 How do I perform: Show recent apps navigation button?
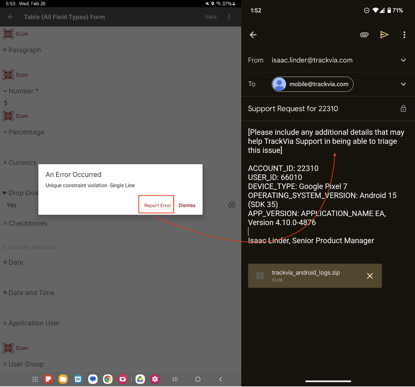[175, 379]
